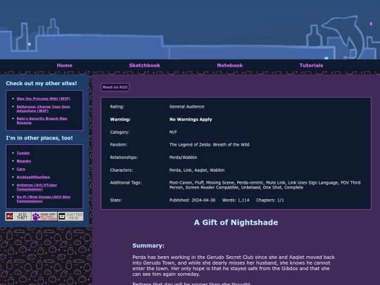This screenshot has width=380, height=285.
Task: Click the Summary: heading
Action: [148, 246]
